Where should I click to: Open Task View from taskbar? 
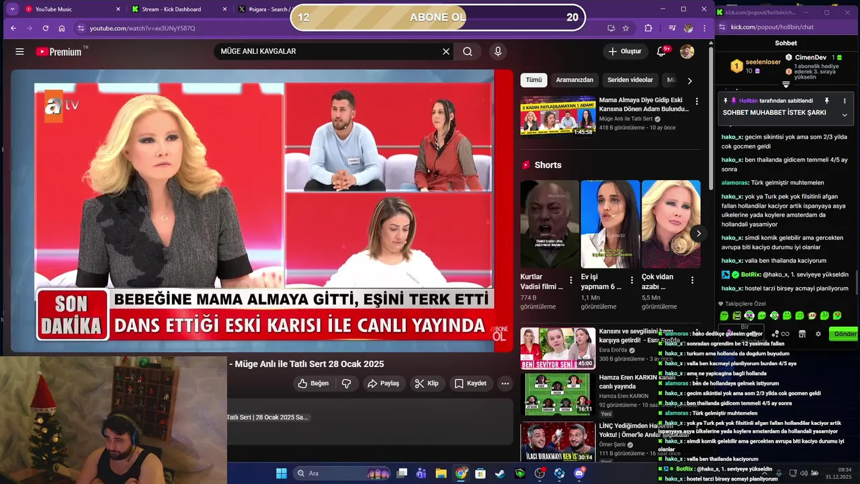[402, 473]
